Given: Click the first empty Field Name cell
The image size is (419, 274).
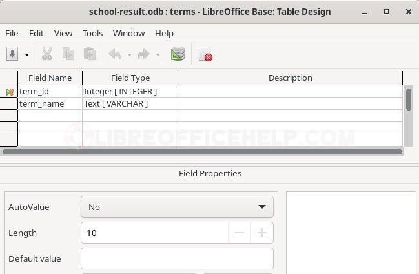Looking at the screenshot, I should click(x=50, y=116).
